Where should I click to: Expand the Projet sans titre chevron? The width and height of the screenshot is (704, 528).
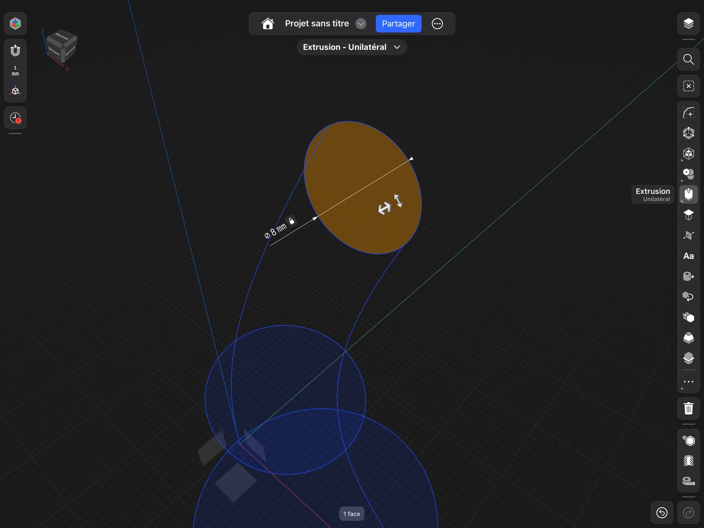(361, 24)
